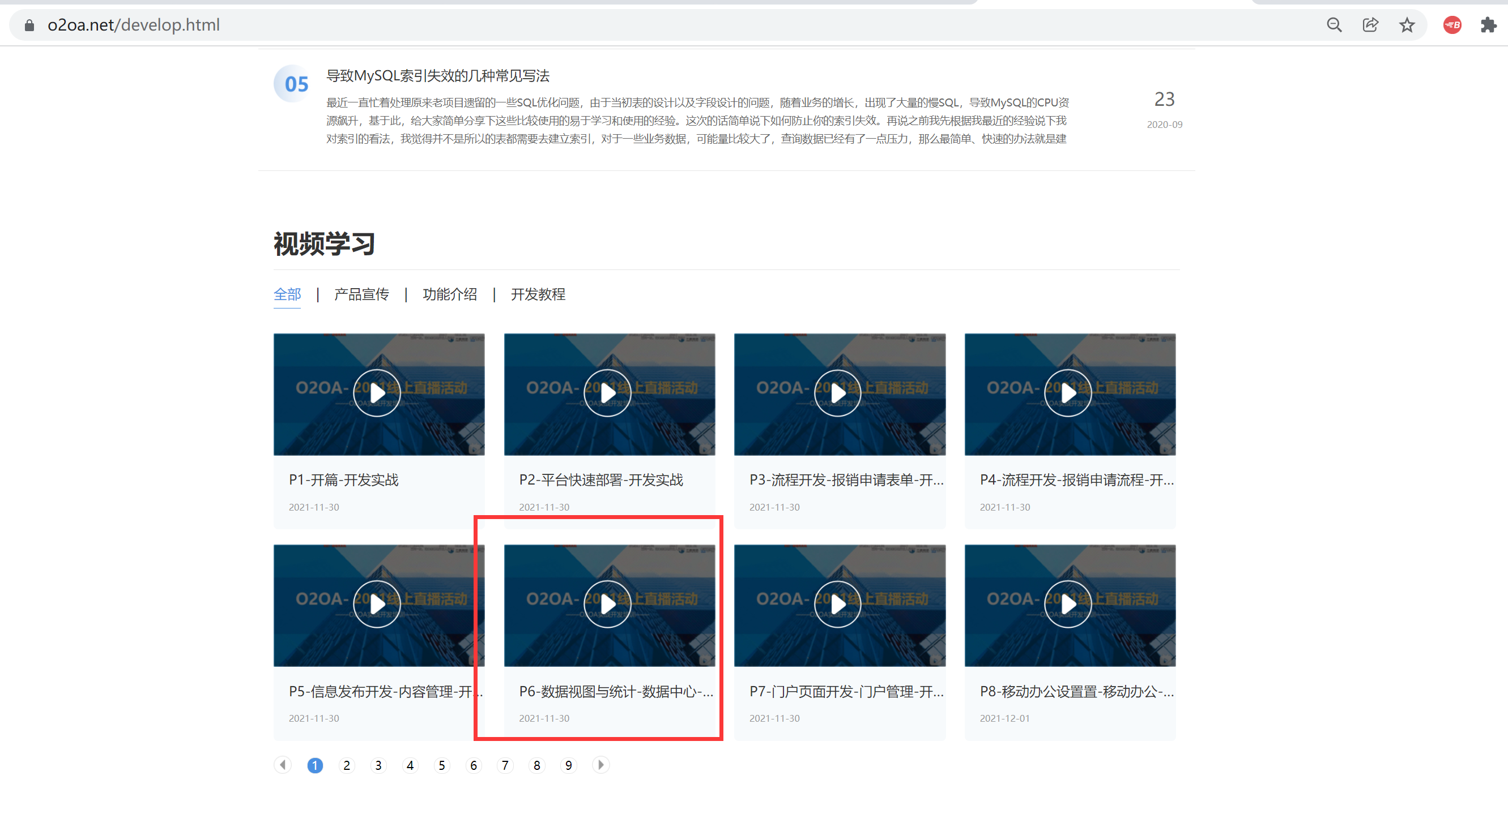Screen dimensions: 1508x814
Task: Open article 导致MySQL索引失效的几种常见写法
Action: [x=437, y=76]
